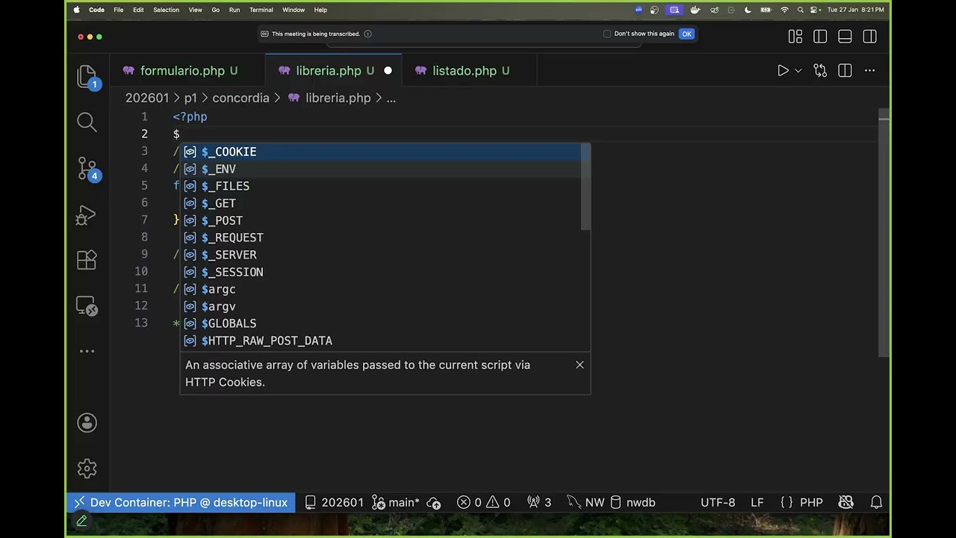Toggle the Primary Side Bar layout button

(820, 37)
